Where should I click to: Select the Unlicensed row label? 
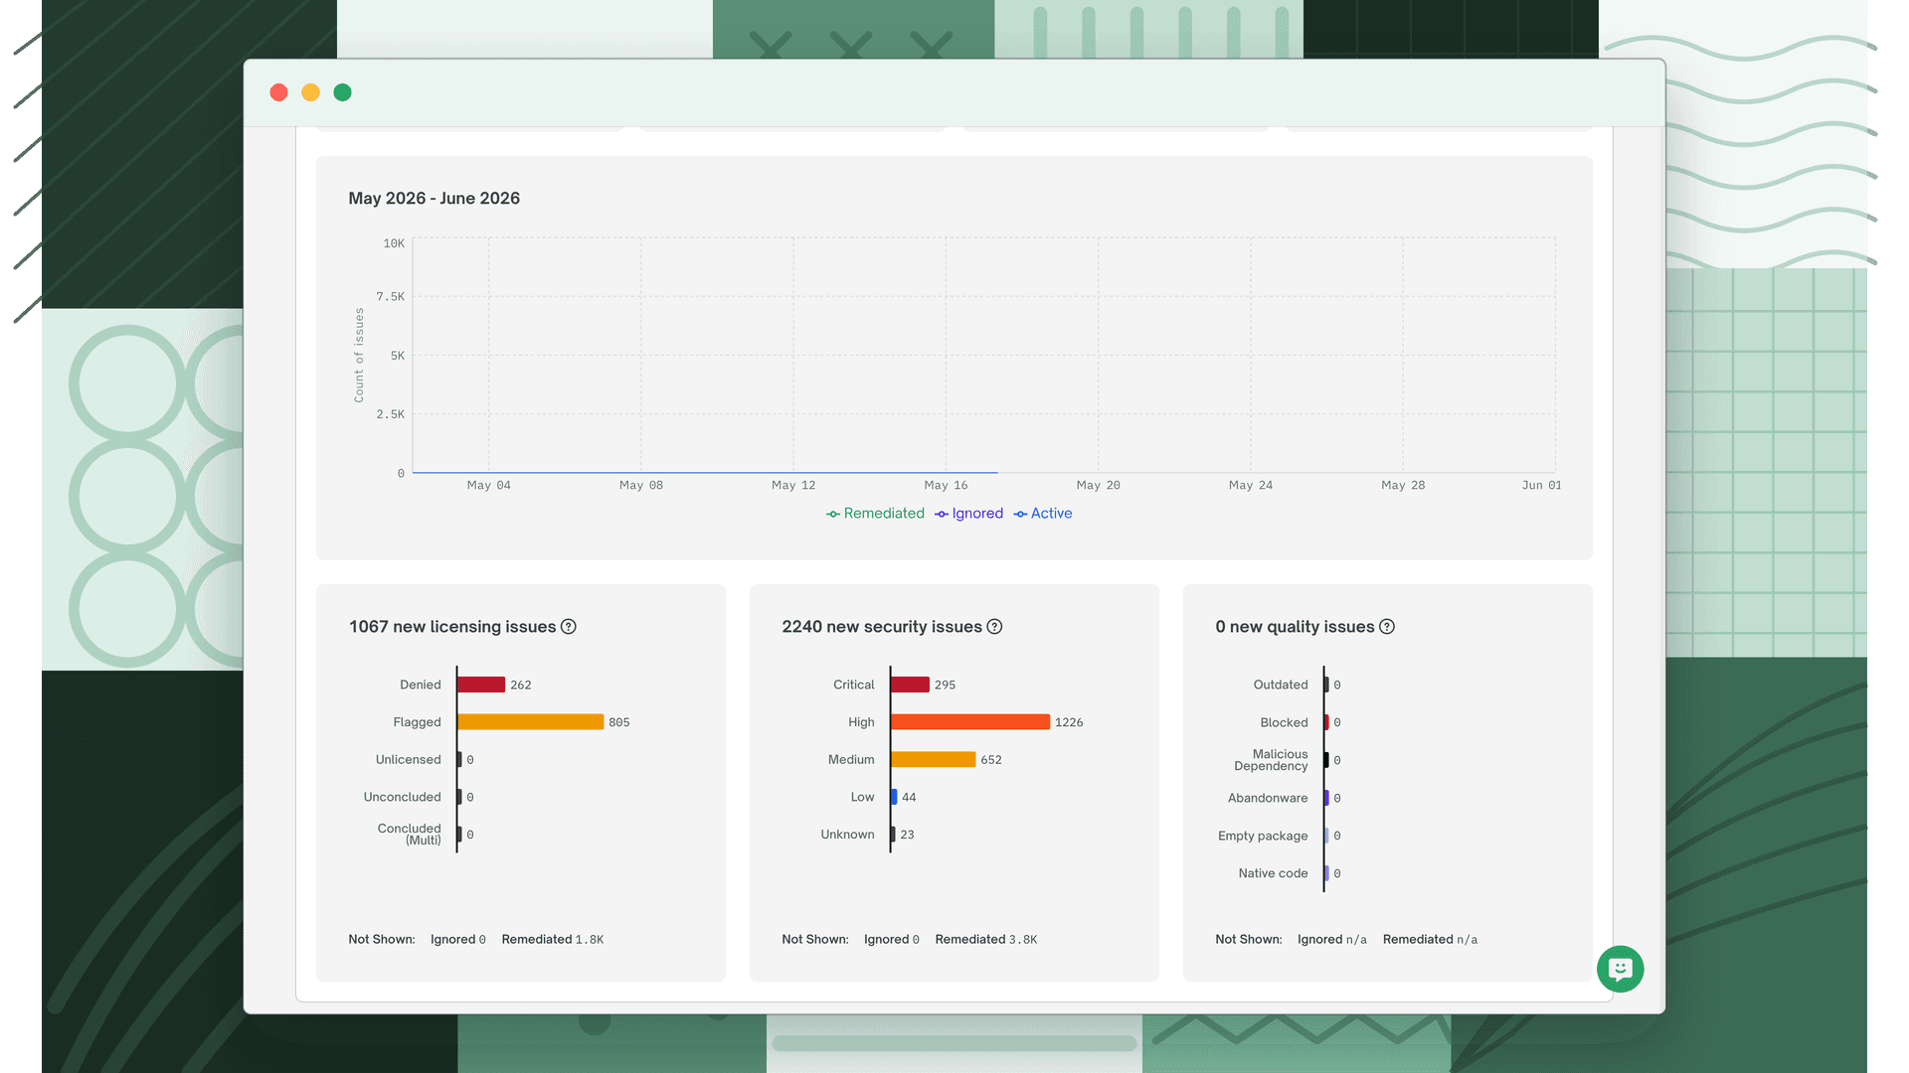point(408,760)
